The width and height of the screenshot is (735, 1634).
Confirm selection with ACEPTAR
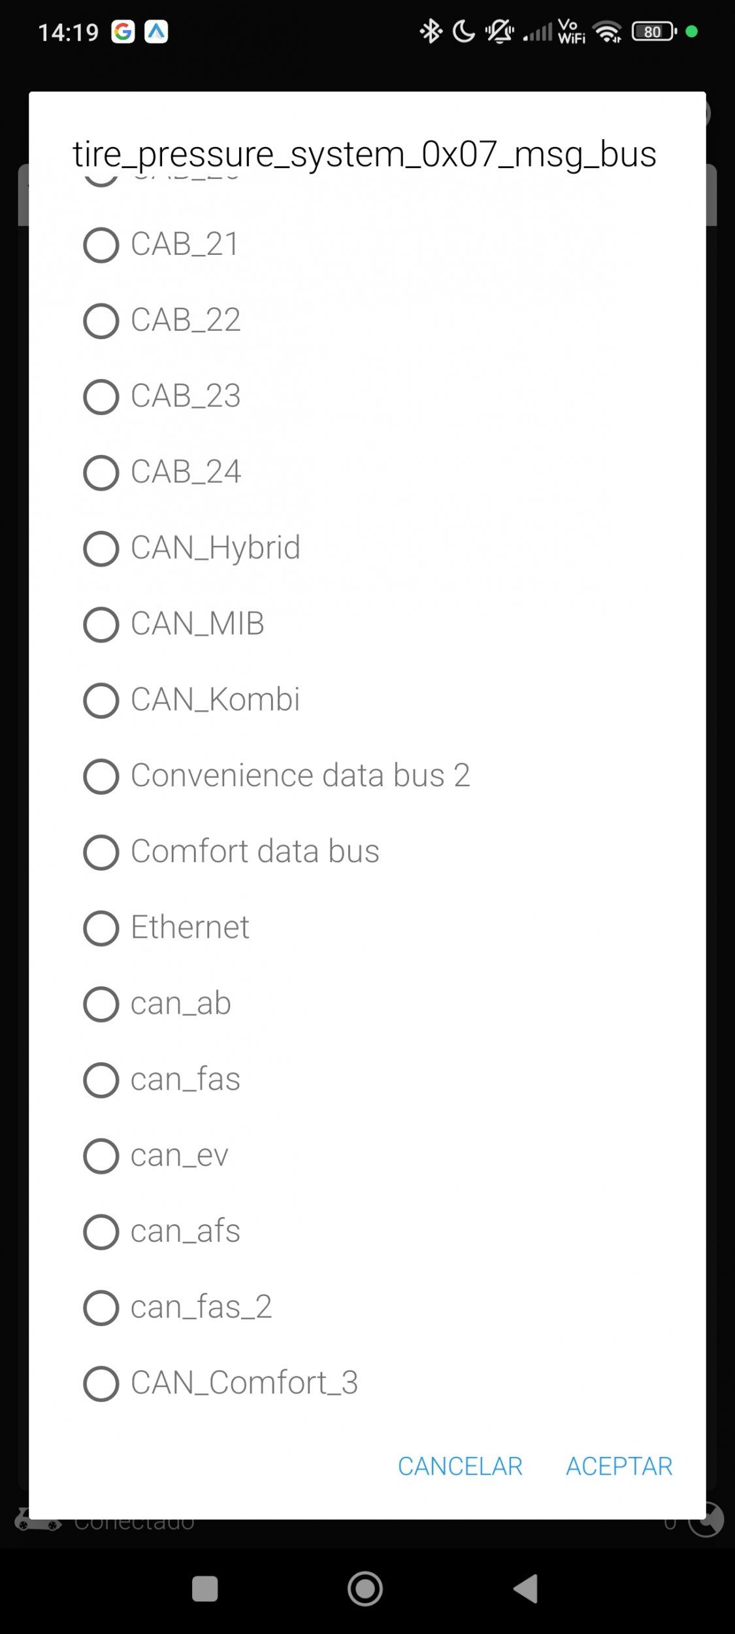pyautogui.click(x=619, y=1466)
